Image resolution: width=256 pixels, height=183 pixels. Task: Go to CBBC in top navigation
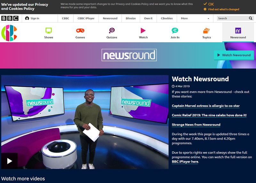[66, 18]
